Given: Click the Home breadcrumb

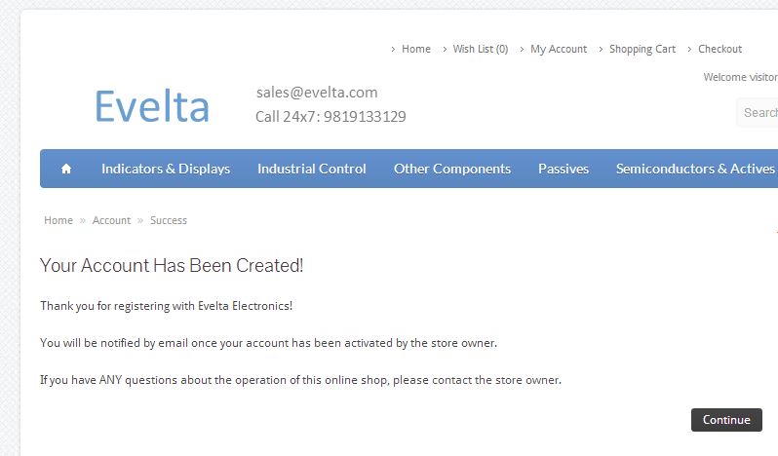Looking at the screenshot, I should coord(58,220).
